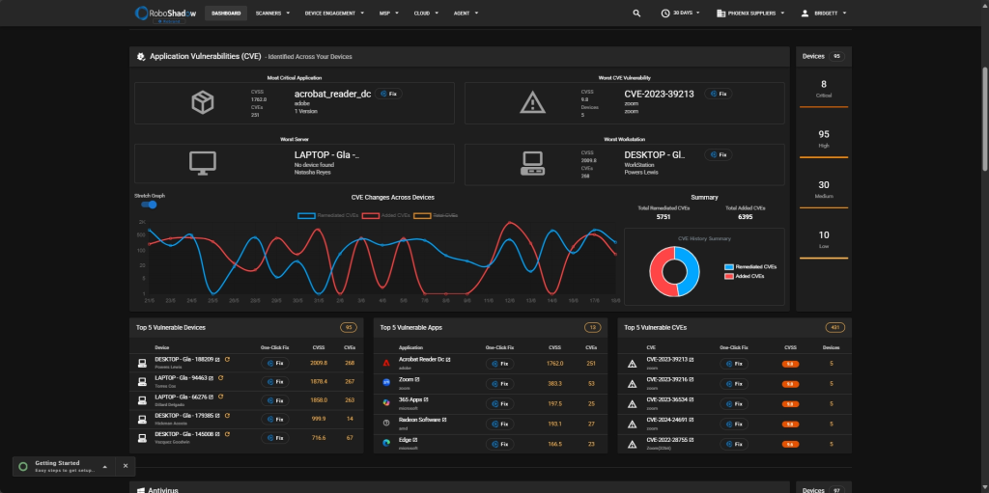The height and width of the screenshot is (493, 989).
Task: Toggle Remediated CVEs legend in line chart
Action: click(x=328, y=215)
